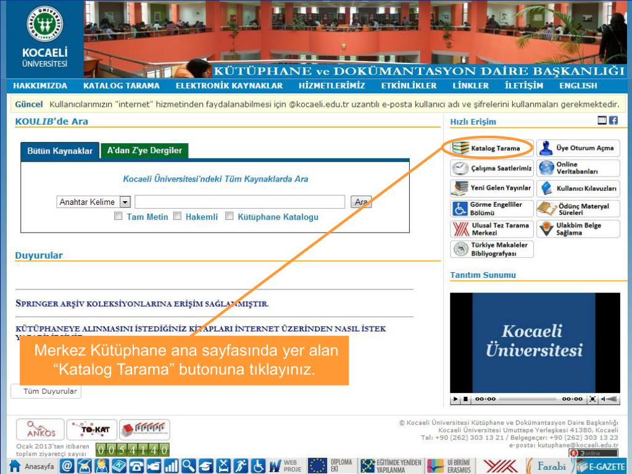Open Ödünç Materyal Süreleri loan periods
The height and width of the screenshot is (474, 632).
[578, 209]
